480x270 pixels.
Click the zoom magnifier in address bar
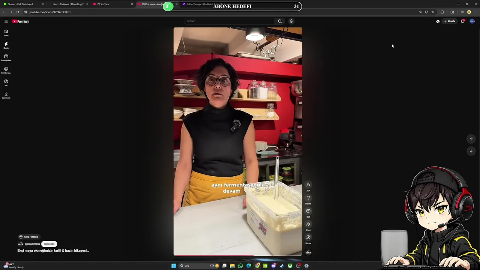421,12
